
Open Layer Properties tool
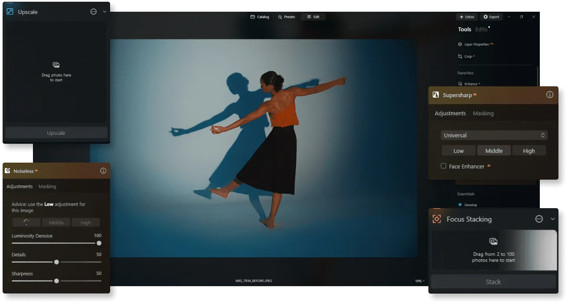click(x=476, y=44)
